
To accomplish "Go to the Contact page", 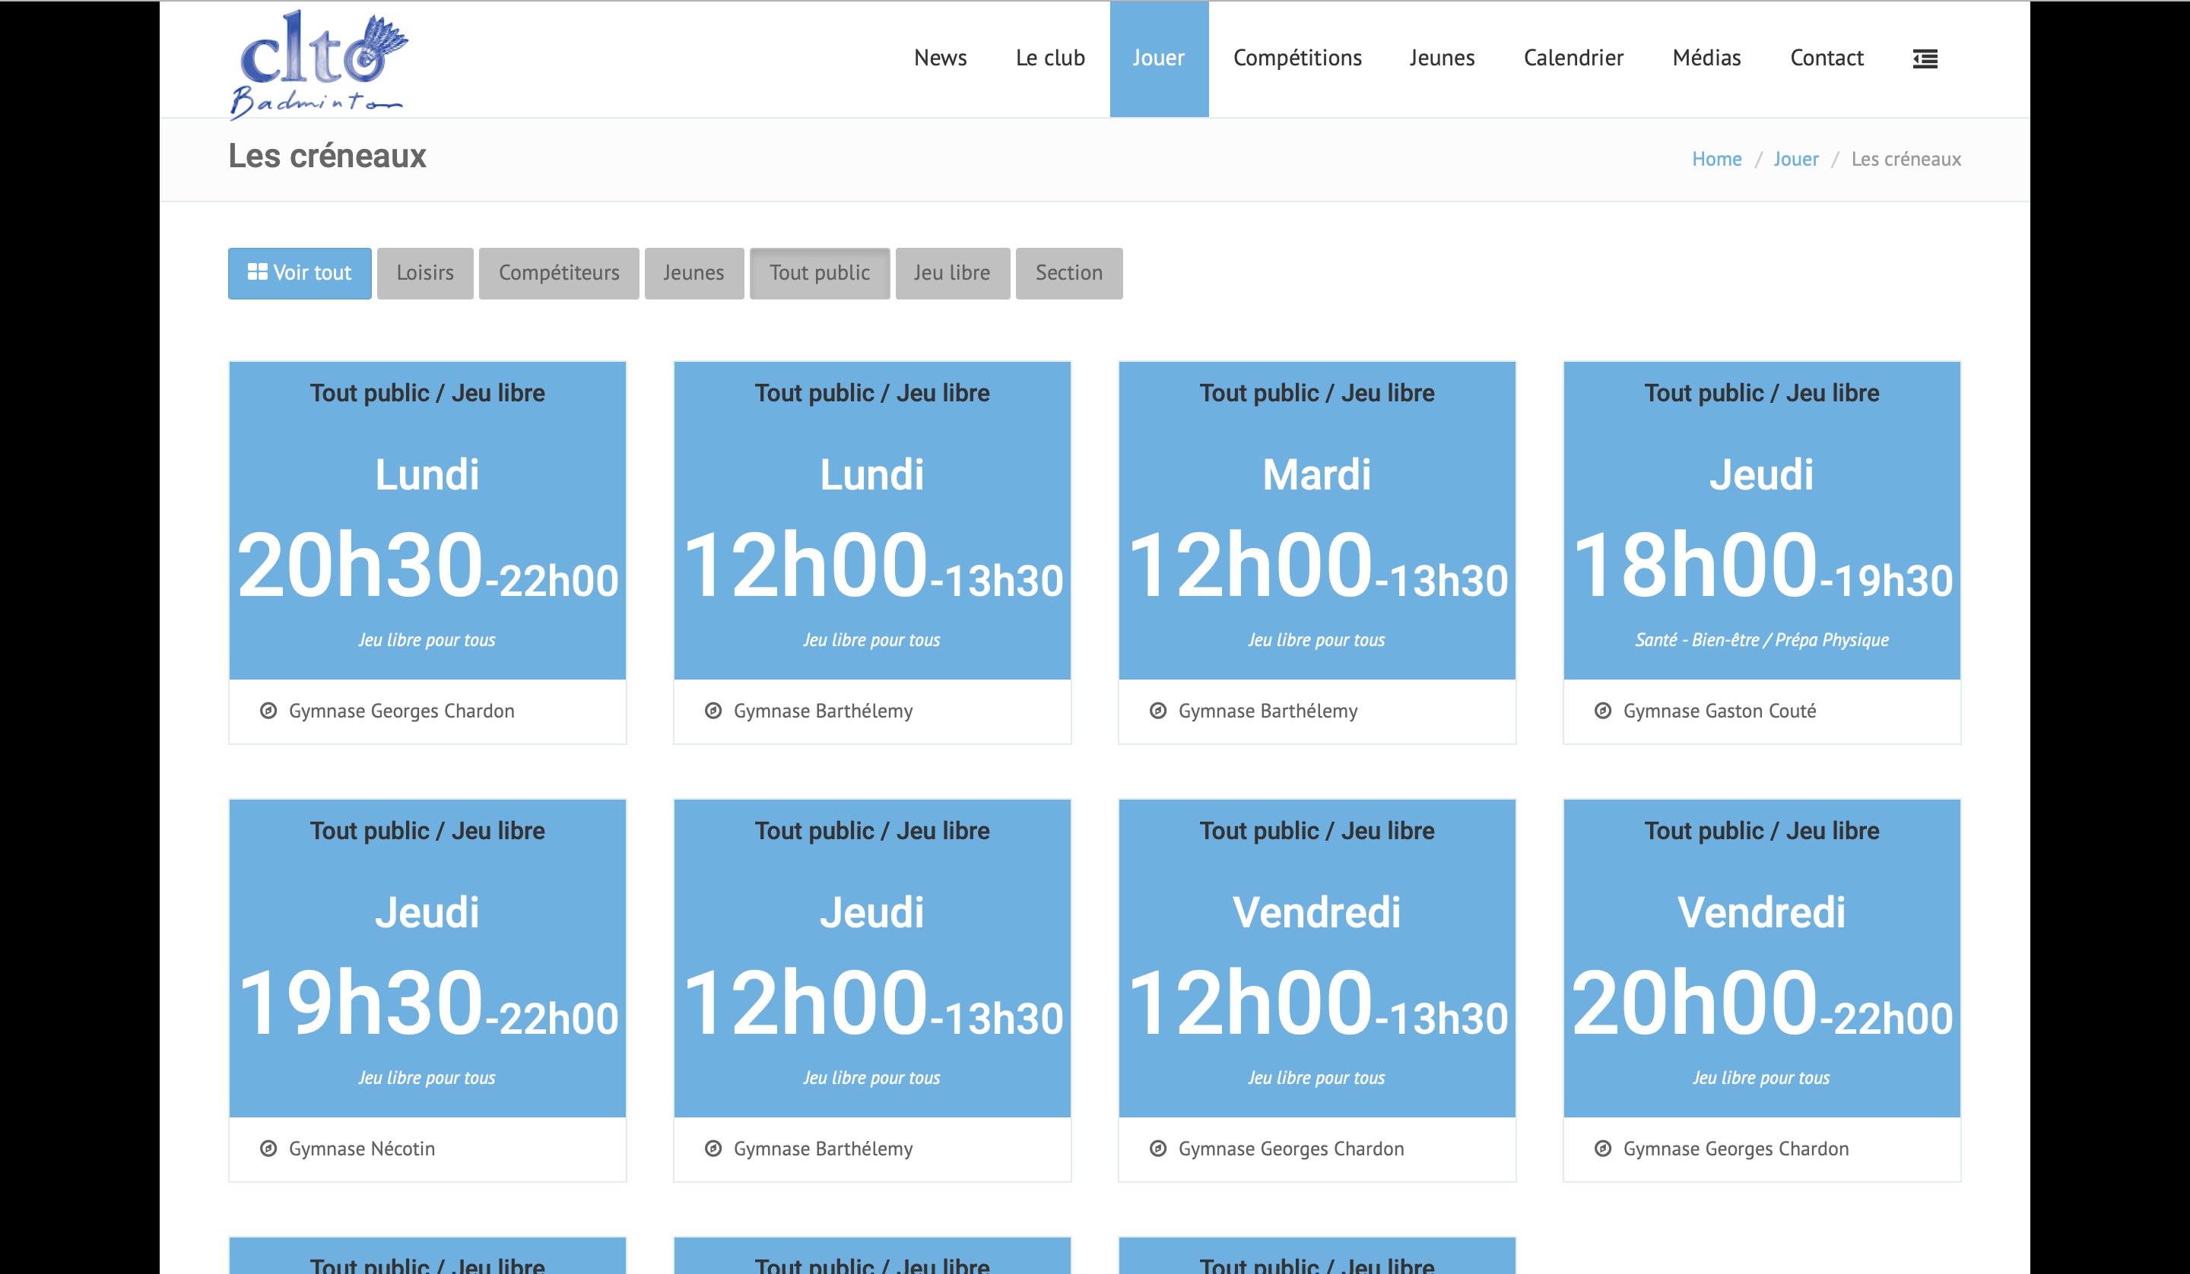I will [x=1827, y=59].
